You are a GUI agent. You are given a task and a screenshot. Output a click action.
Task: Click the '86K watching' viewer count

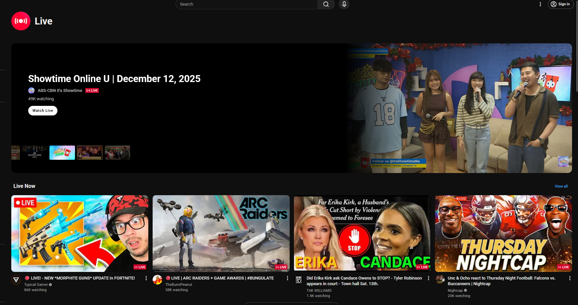tap(36, 290)
